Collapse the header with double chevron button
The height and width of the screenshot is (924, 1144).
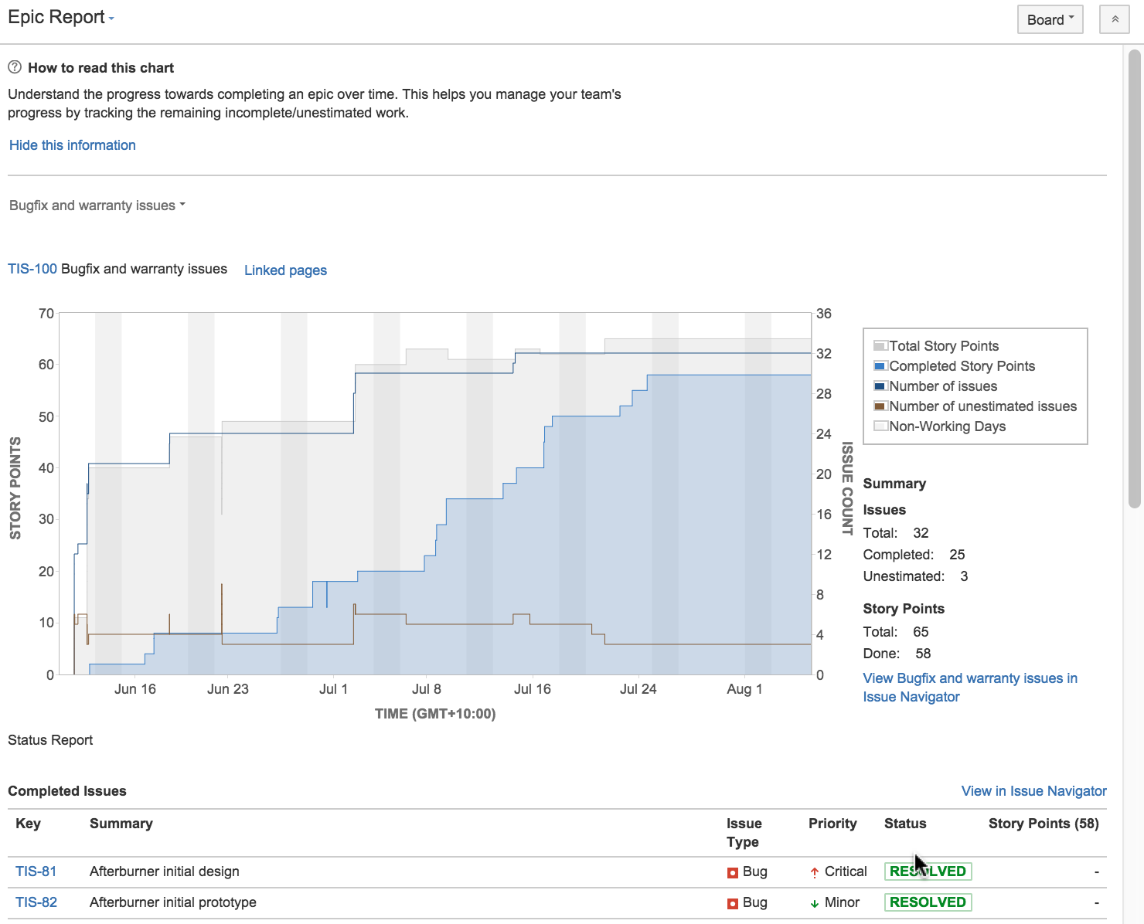pos(1114,19)
